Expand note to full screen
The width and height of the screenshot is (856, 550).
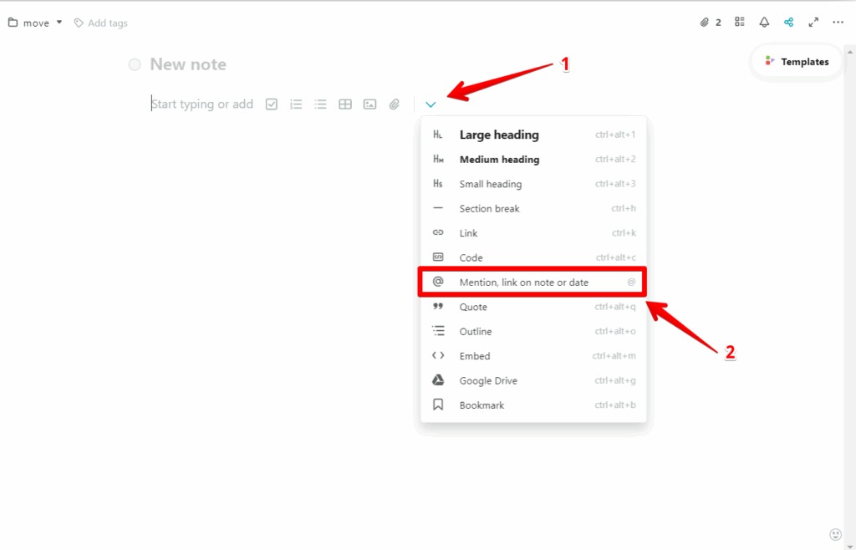pos(813,23)
